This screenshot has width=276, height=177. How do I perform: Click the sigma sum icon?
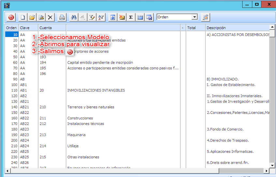[131, 17]
